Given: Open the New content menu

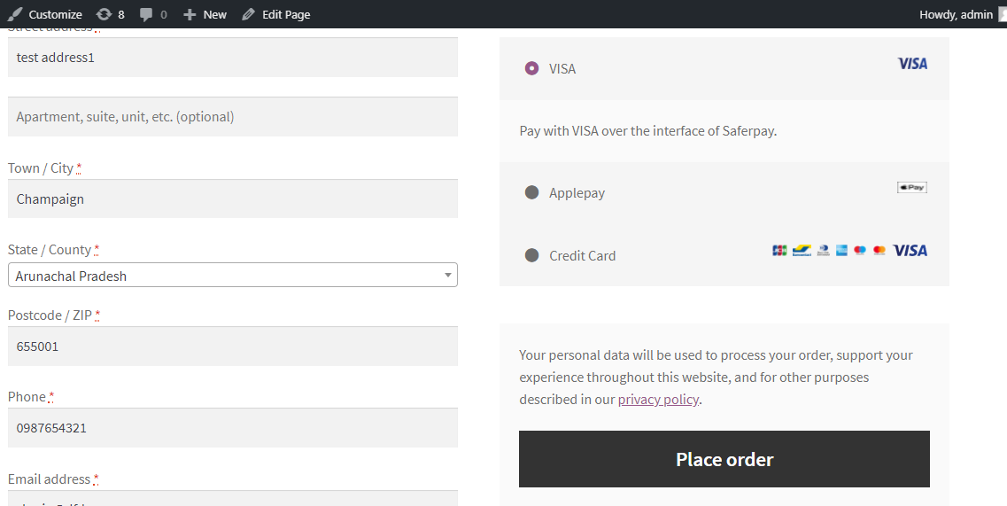Looking at the screenshot, I should 205,14.
